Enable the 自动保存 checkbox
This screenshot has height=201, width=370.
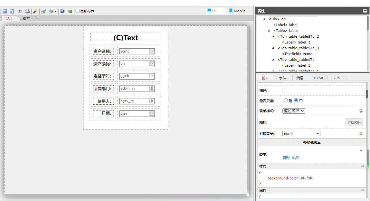point(78,11)
